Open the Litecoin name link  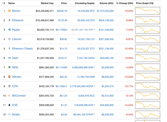click(17, 39)
